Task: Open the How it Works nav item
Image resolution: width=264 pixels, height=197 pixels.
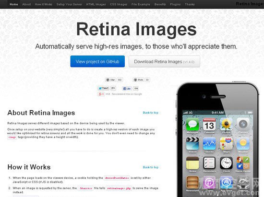Action: pos(44,4)
